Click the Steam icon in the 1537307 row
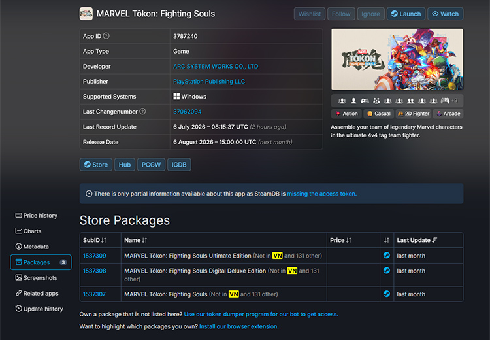 point(387,294)
